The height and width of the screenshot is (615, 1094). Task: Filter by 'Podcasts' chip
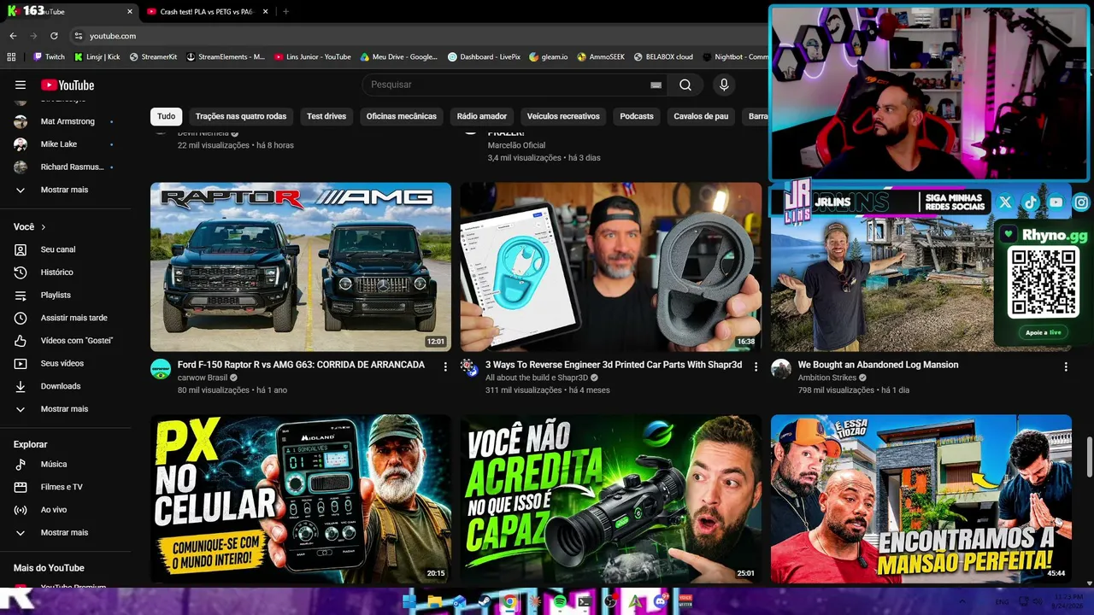click(637, 116)
